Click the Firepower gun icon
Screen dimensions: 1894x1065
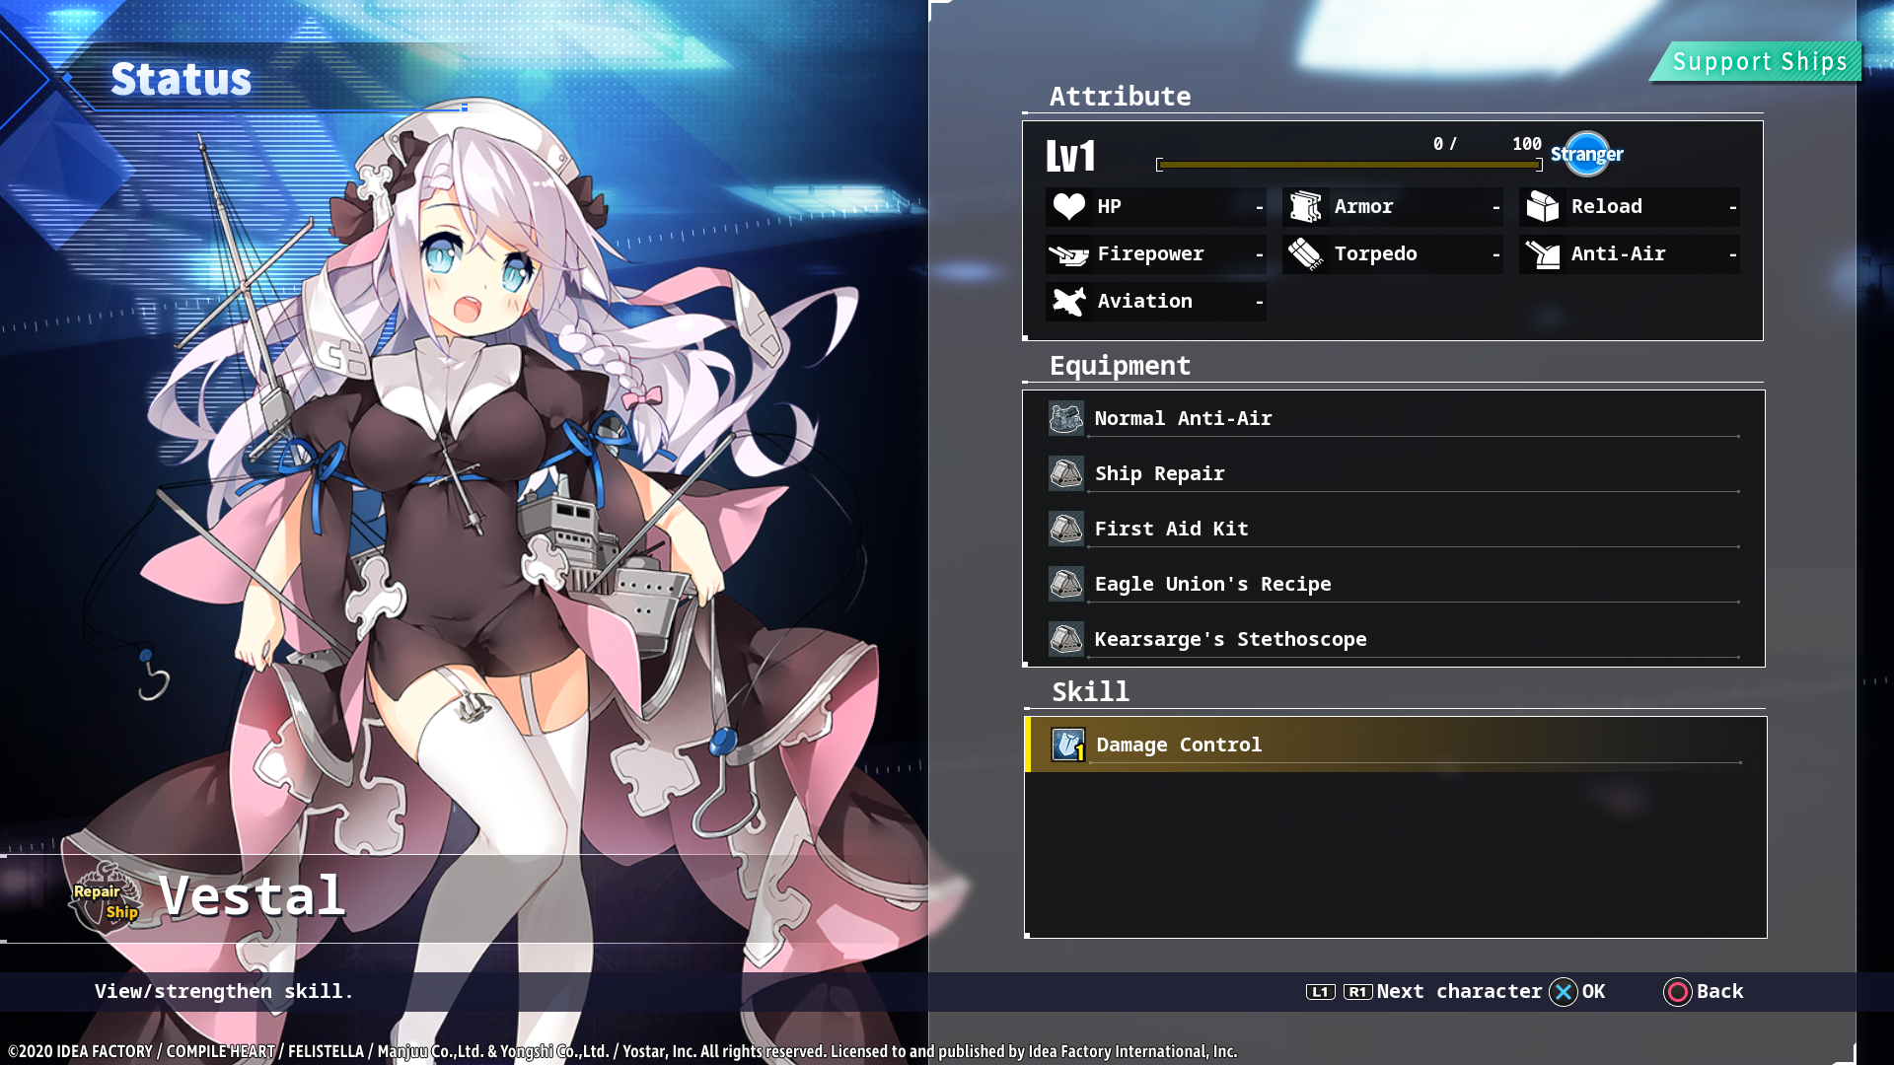point(1068,254)
